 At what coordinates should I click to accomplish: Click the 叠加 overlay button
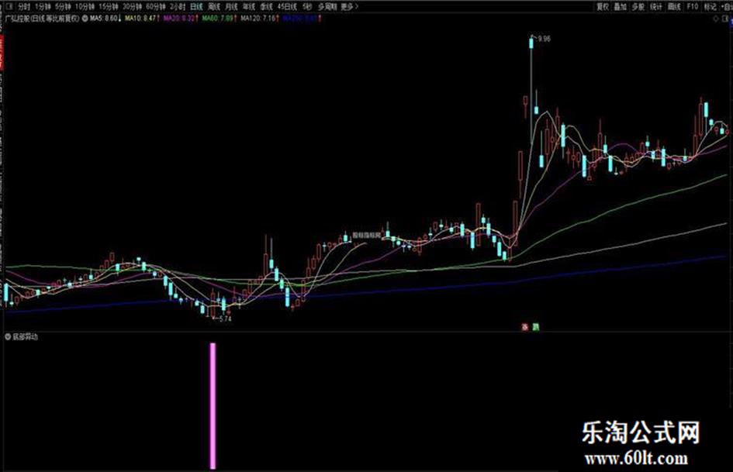(621, 6)
